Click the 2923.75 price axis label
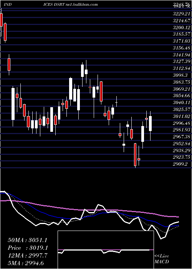Screen dimensions: 192x269 coord(182,157)
